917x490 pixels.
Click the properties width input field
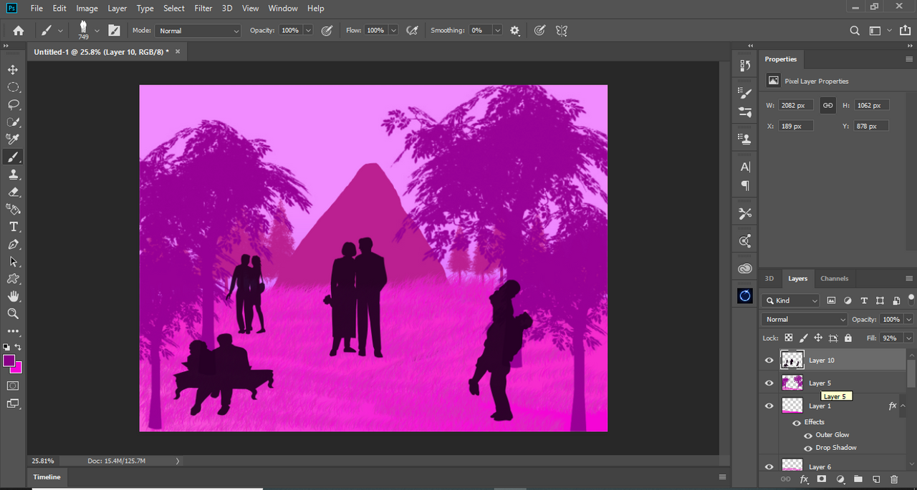795,105
